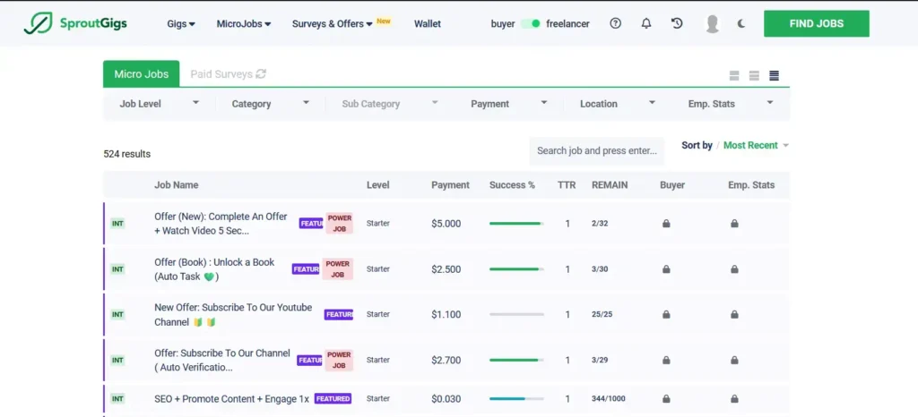Click the TTR column header
918x417 pixels.
[567, 185]
